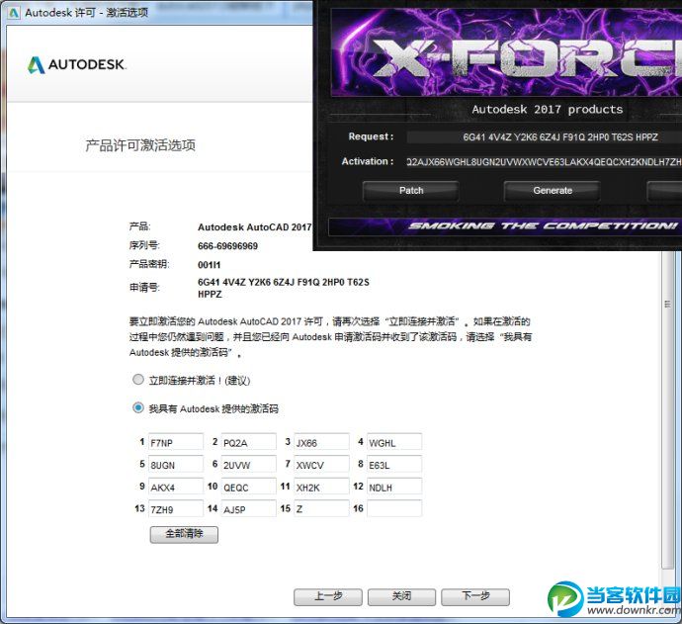Click the Activation field in X-Force keygen
This screenshot has width=682, height=624.
(x=545, y=162)
